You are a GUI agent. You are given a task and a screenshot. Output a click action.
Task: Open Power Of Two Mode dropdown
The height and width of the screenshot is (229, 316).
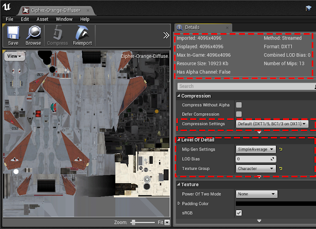pyautogui.click(x=256, y=194)
